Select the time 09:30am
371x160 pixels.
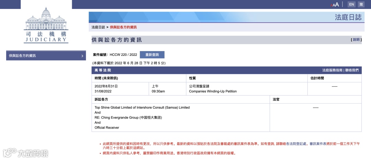(x=158, y=91)
